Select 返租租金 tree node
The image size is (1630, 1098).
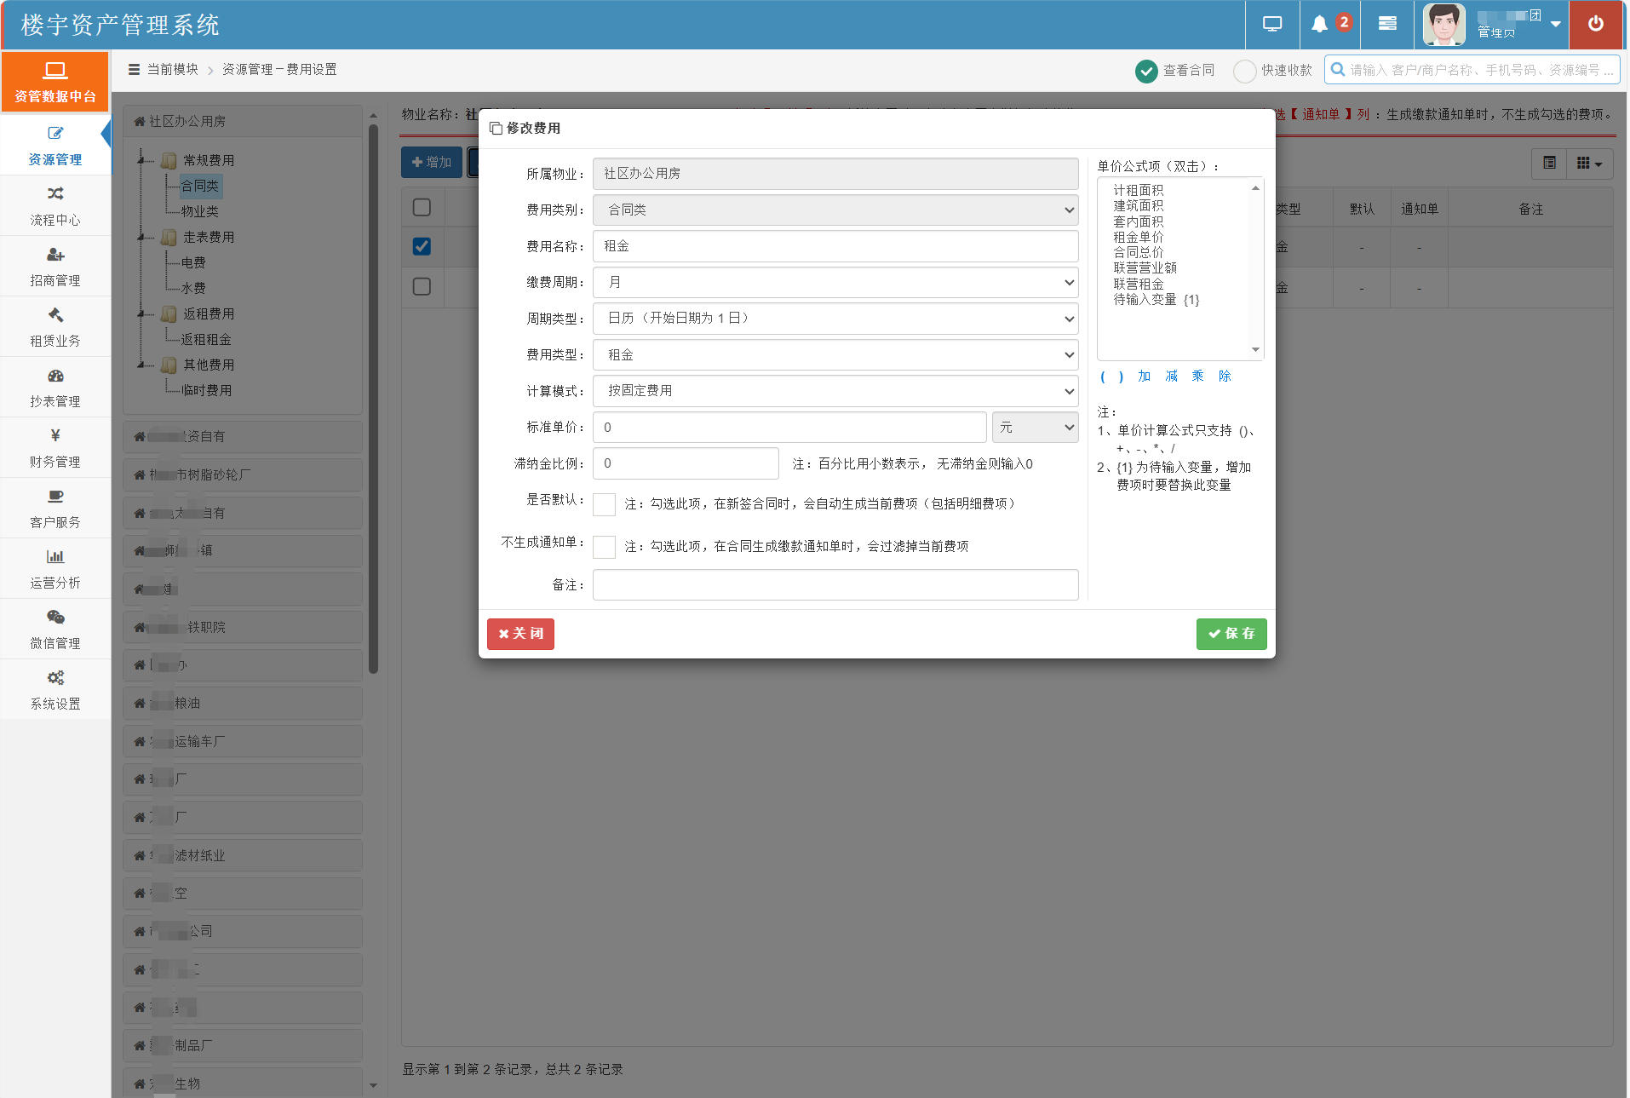click(x=206, y=339)
